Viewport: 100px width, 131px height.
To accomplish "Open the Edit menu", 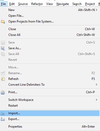I will coord(12,4).
